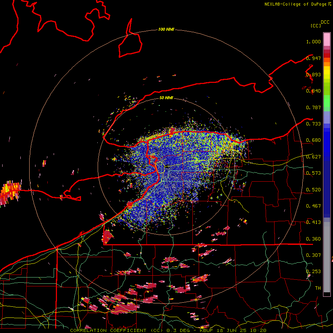Click the 0.413 legend value
Image resolution: width=333 pixels, height=333 pixels.
pyautogui.click(x=313, y=222)
